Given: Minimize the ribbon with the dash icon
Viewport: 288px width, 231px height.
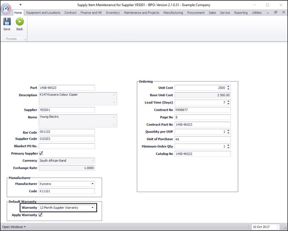Looking at the screenshot, I should coord(268,13).
